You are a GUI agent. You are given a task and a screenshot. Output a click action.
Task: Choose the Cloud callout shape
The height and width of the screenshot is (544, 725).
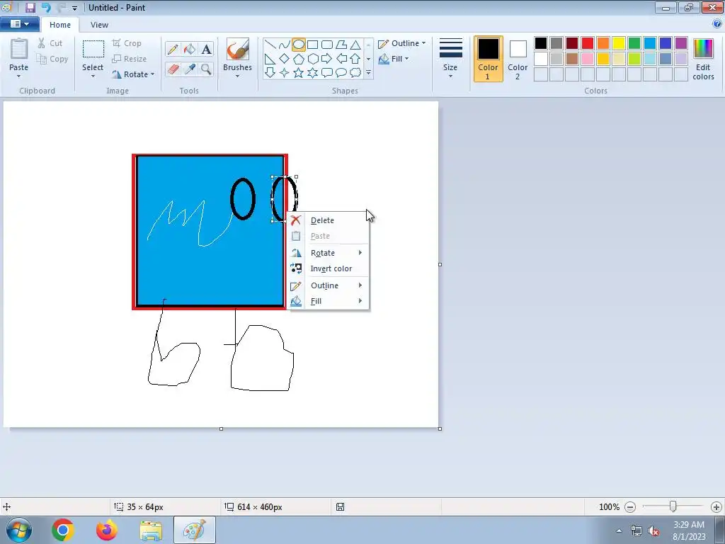[355, 73]
